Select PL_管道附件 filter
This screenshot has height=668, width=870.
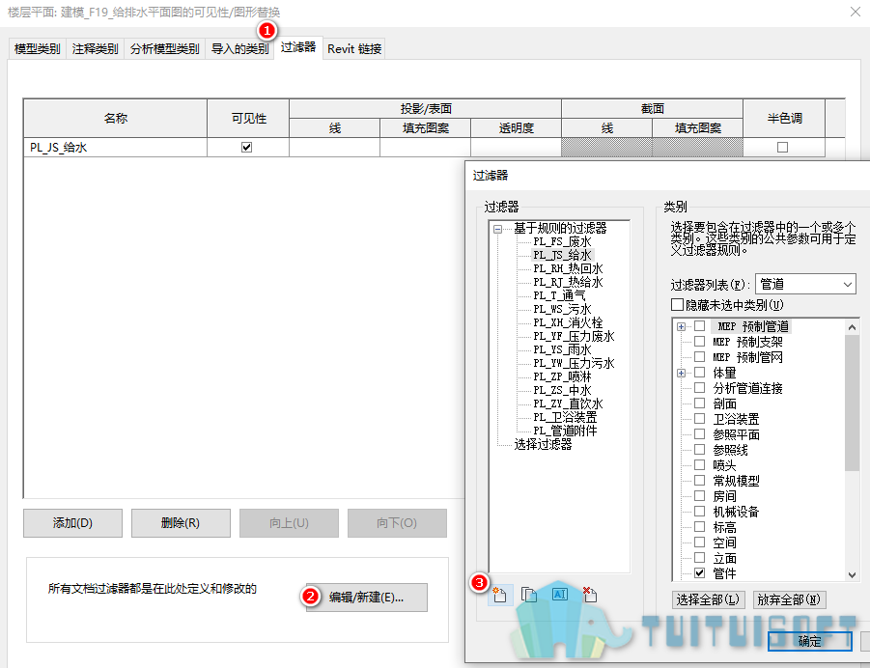click(565, 431)
